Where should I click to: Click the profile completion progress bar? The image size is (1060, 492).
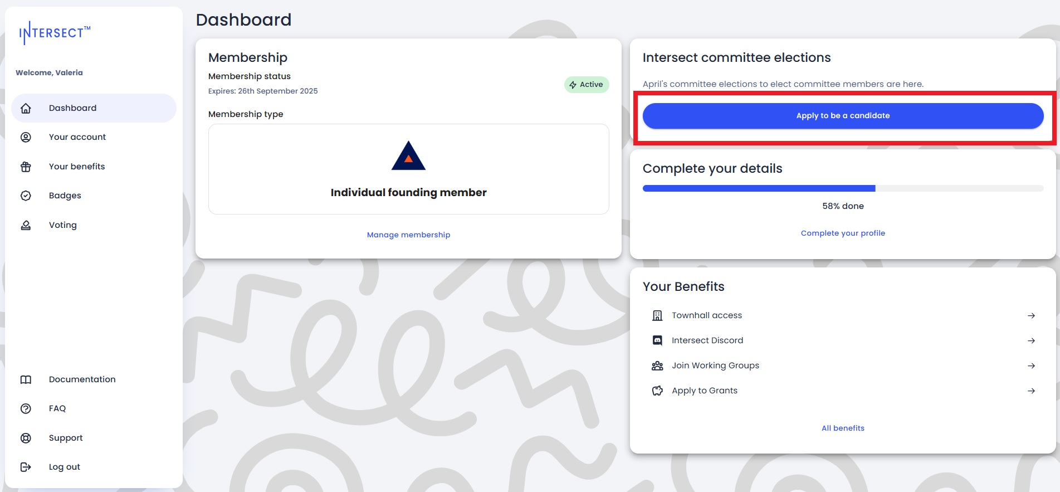point(843,188)
